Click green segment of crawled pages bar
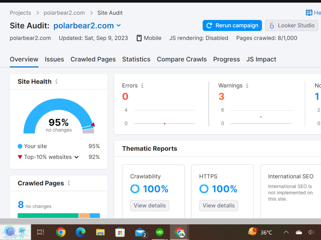This screenshot has width=321, height=240. (48, 215)
